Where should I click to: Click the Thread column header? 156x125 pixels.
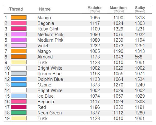point(16,9)
